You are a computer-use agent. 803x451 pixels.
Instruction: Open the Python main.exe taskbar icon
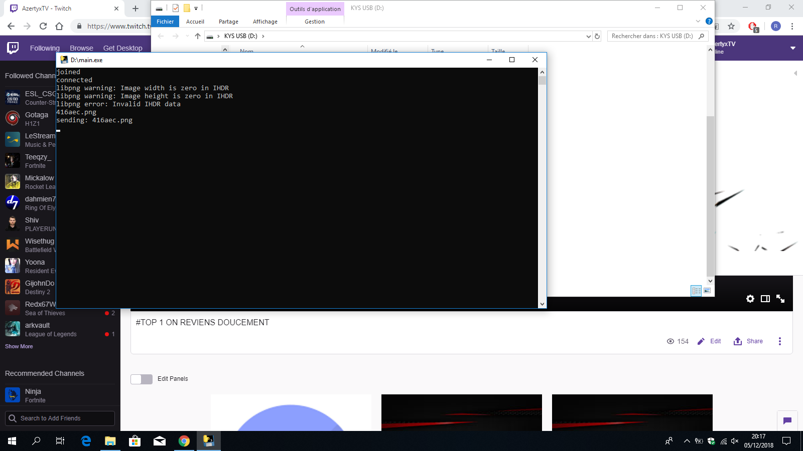[x=209, y=441]
